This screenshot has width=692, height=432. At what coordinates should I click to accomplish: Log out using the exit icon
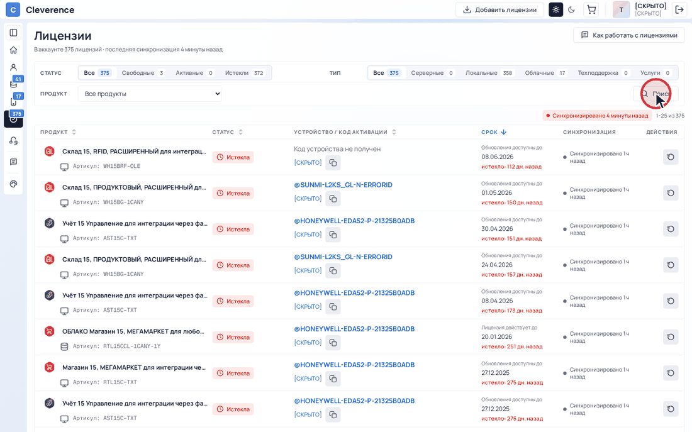(x=679, y=9)
